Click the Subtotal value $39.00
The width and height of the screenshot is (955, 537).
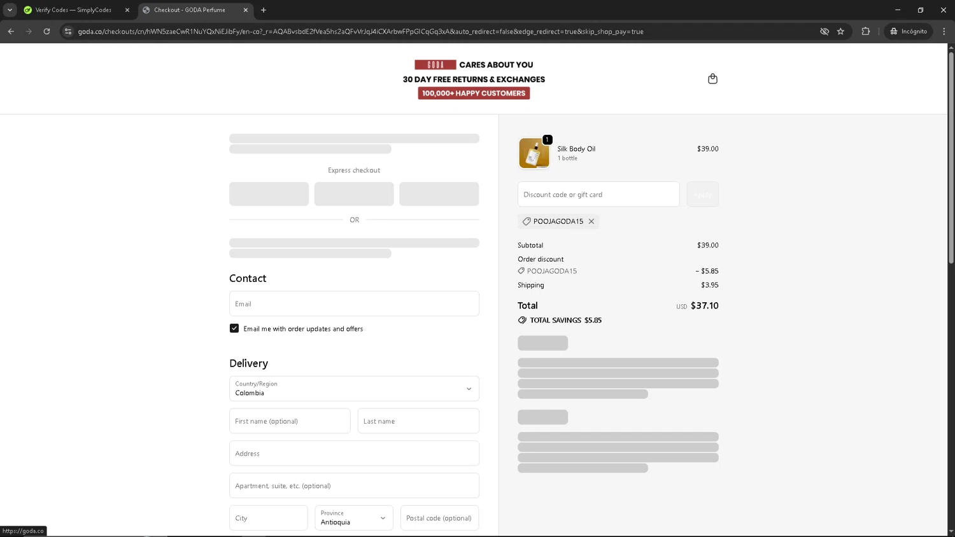click(708, 245)
